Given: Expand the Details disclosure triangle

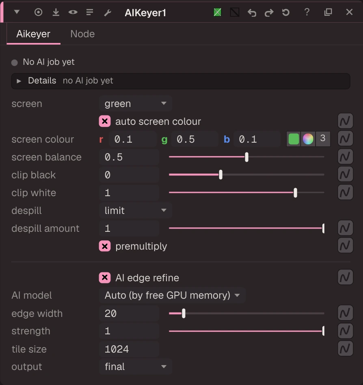Looking at the screenshot, I should coord(19,81).
